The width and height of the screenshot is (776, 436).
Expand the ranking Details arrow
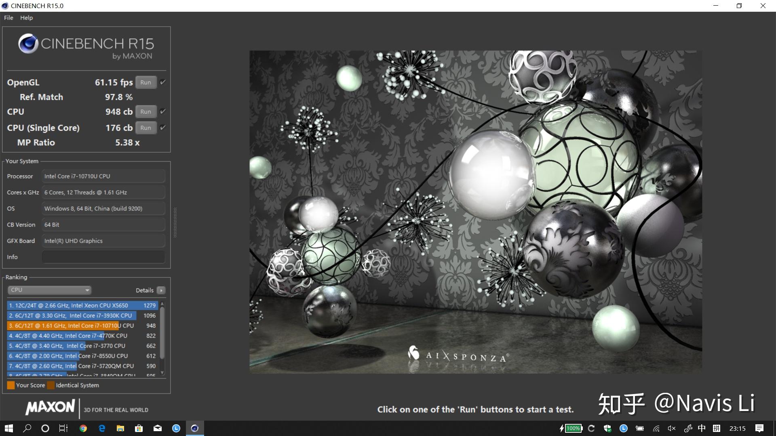pyautogui.click(x=161, y=290)
